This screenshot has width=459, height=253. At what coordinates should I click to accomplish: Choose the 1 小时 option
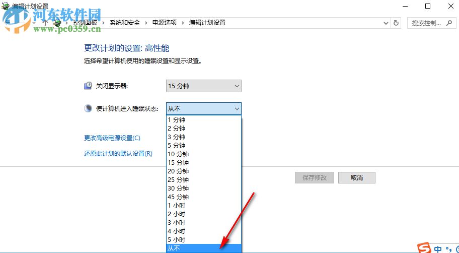[204, 205]
